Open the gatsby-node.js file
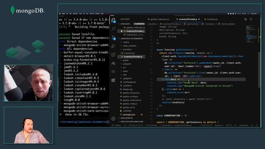 130,104
